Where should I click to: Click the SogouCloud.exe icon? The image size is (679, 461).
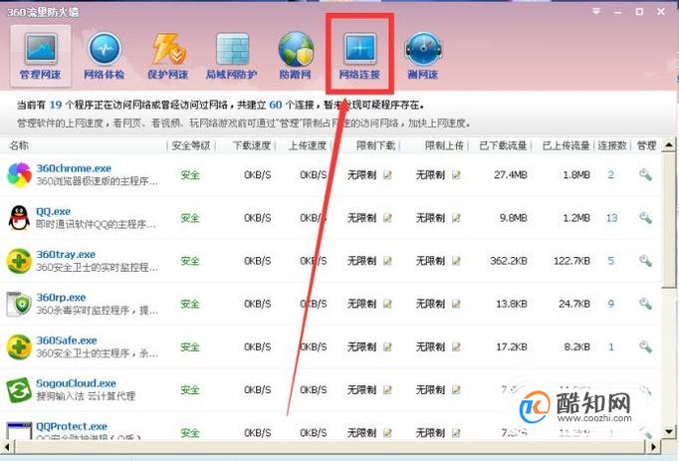pyautogui.click(x=19, y=390)
